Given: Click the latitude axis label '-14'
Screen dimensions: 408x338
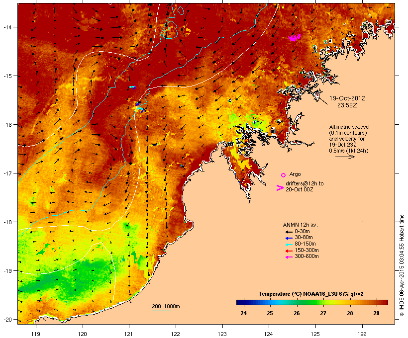Looking at the screenshot, I should (x=7, y=27).
